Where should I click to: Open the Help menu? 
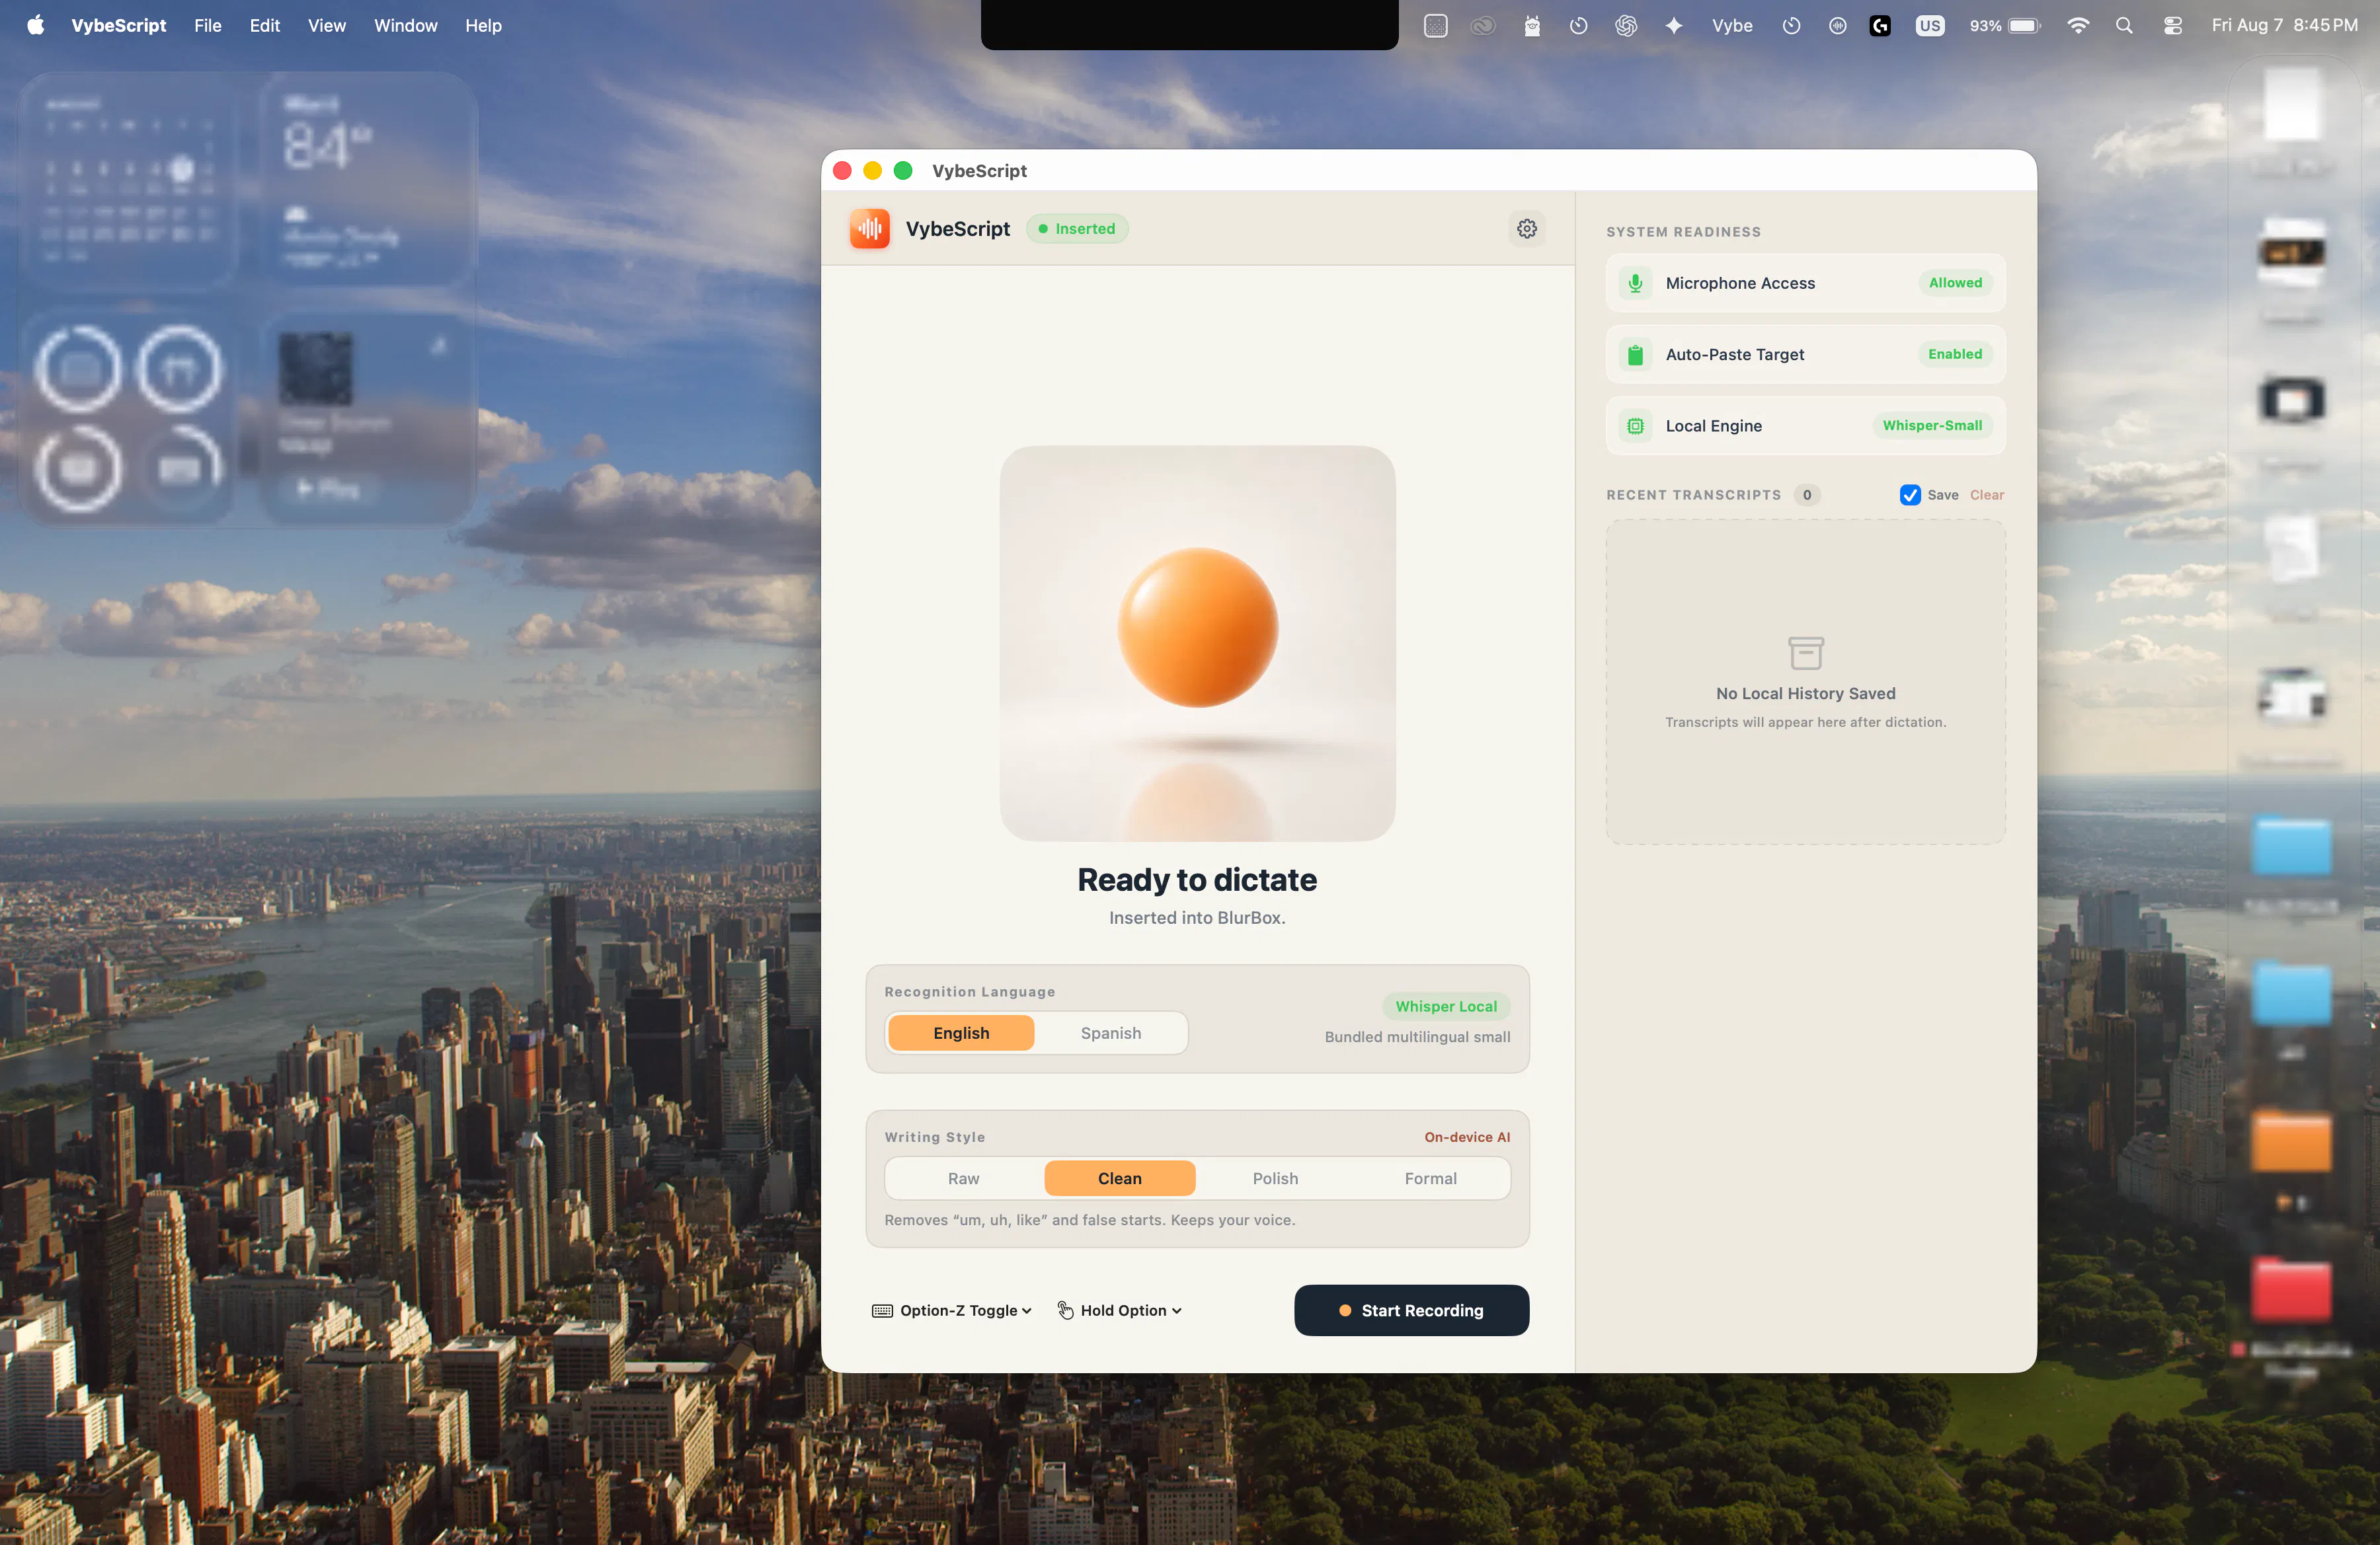point(483,25)
